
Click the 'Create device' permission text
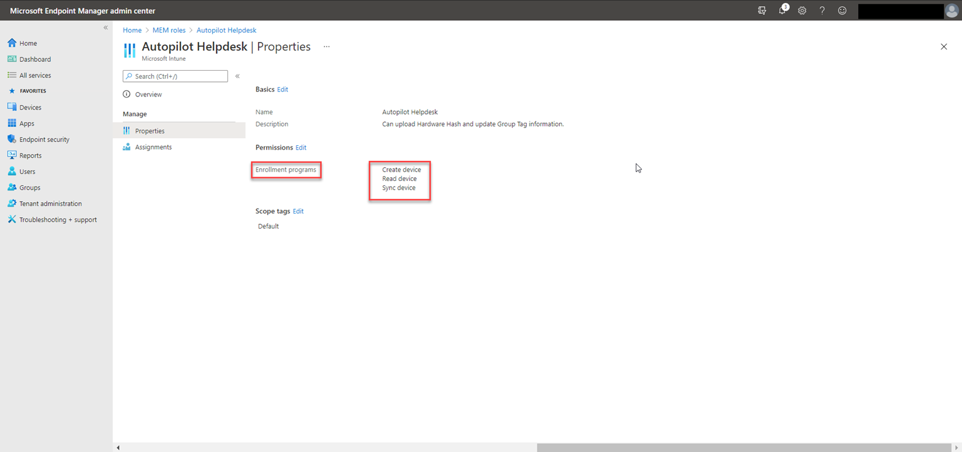point(401,170)
